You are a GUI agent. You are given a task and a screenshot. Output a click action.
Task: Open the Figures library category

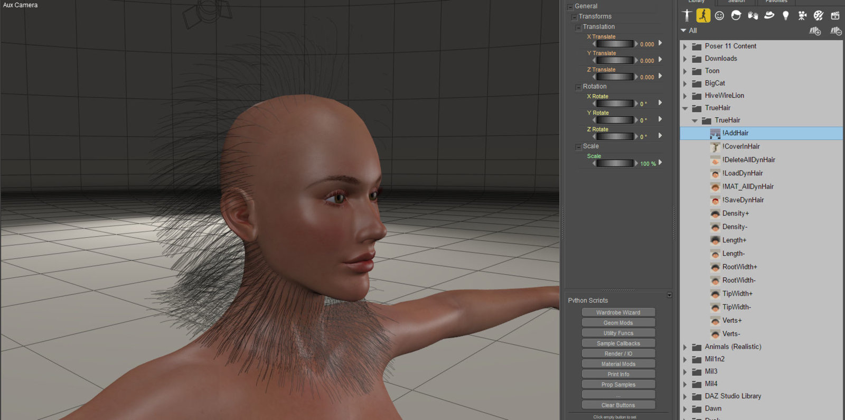point(687,16)
